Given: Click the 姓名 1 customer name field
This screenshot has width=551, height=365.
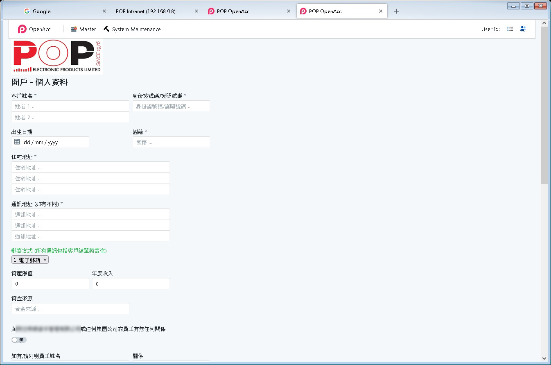Looking at the screenshot, I should 70,107.
